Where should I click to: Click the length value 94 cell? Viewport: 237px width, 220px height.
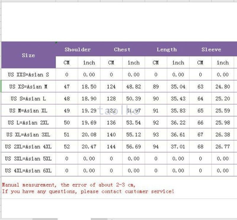pyautogui.click(x=156, y=146)
